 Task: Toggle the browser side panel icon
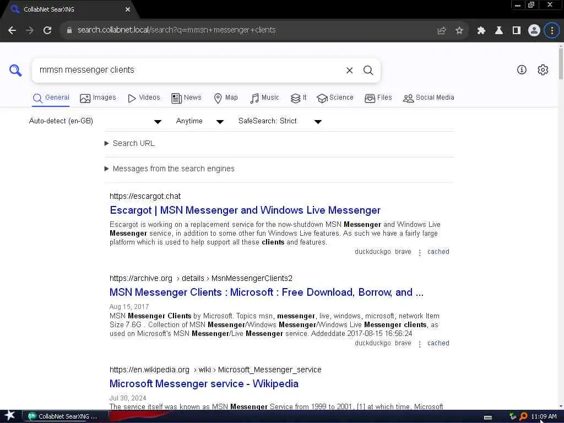(517, 31)
